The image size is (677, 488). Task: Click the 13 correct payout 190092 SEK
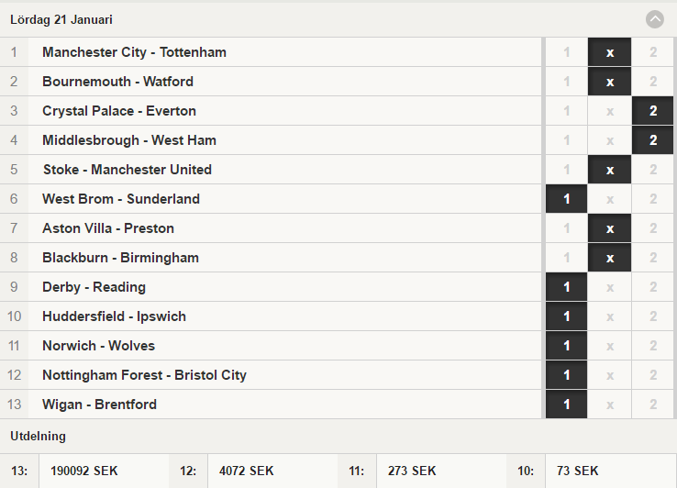84,471
